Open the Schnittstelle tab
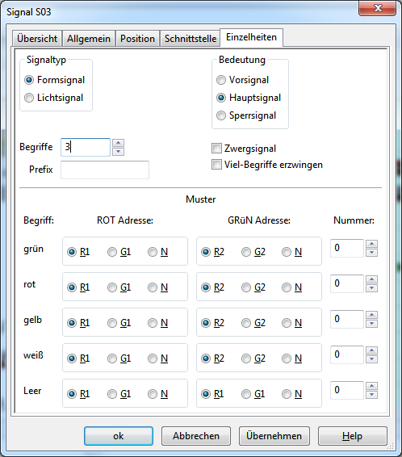This screenshot has width=402, height=457. [x=191, y=39]
